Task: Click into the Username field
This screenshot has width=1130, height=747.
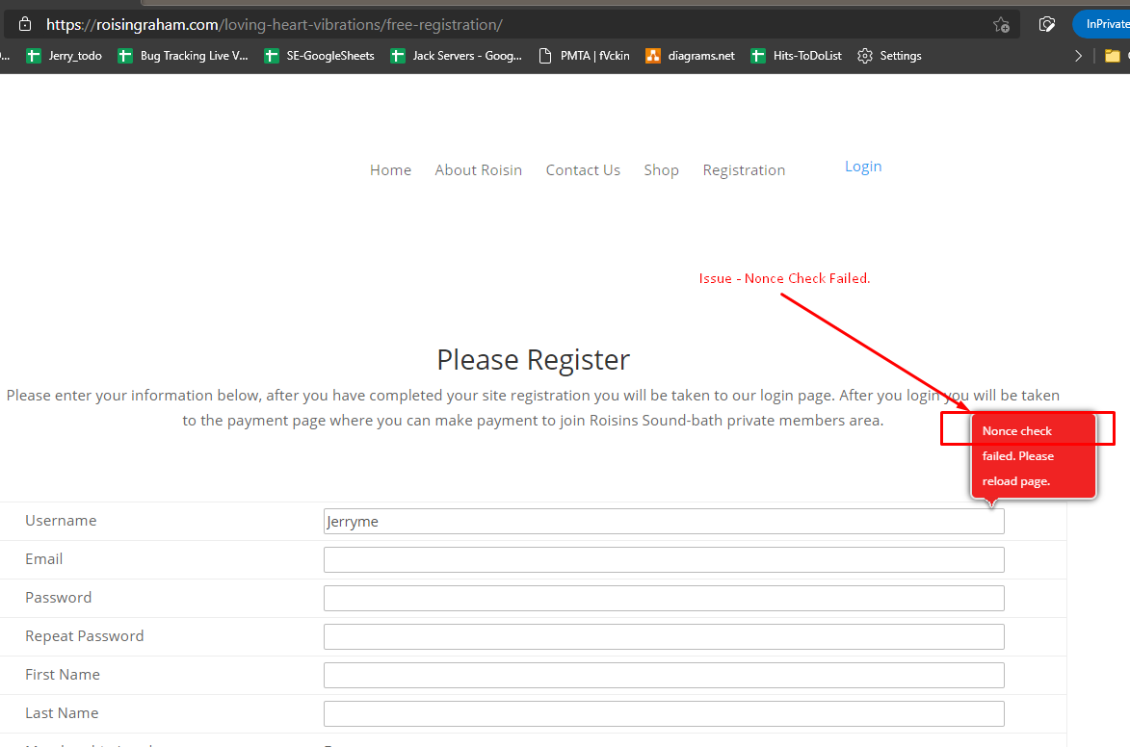Action: (x=663, y=522)
